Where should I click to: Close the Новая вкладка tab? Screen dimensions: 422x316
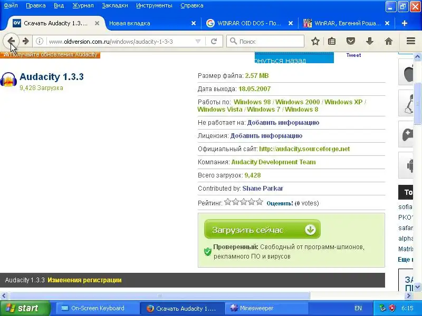point(194,23)
